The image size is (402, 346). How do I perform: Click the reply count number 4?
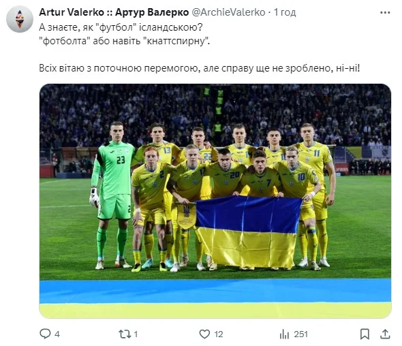coord(57,334)
